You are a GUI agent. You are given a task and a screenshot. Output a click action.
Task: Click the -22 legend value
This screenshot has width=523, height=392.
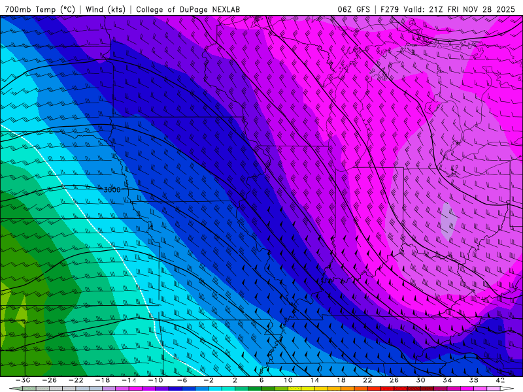(x=76, y=380)
